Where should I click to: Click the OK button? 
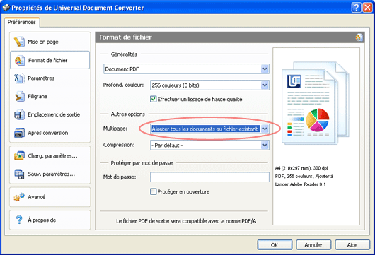coord(275,244)
